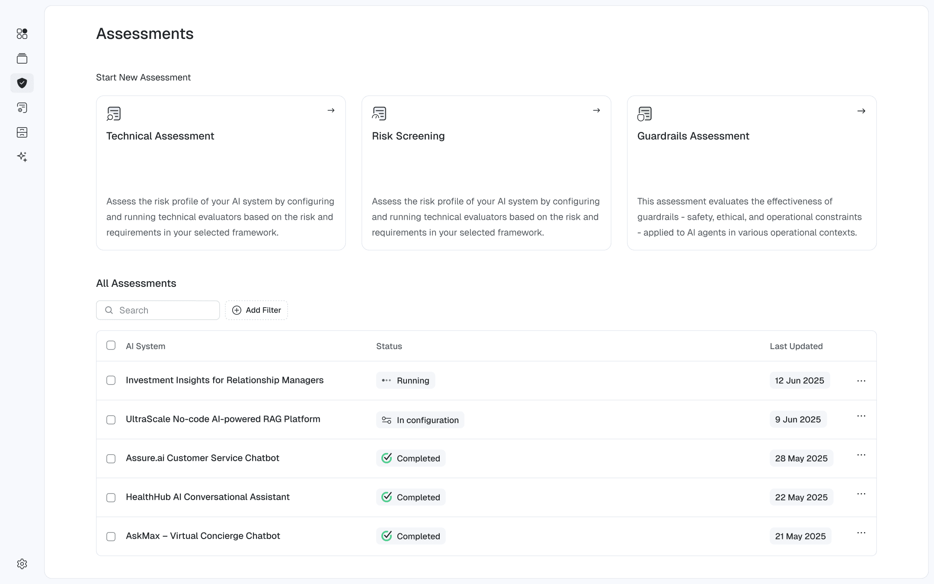The image size is (934, 584).
Task: Select the AskMax Virtual Concierge checkbox
Action: pyautogui.click(x=111, y=536)
